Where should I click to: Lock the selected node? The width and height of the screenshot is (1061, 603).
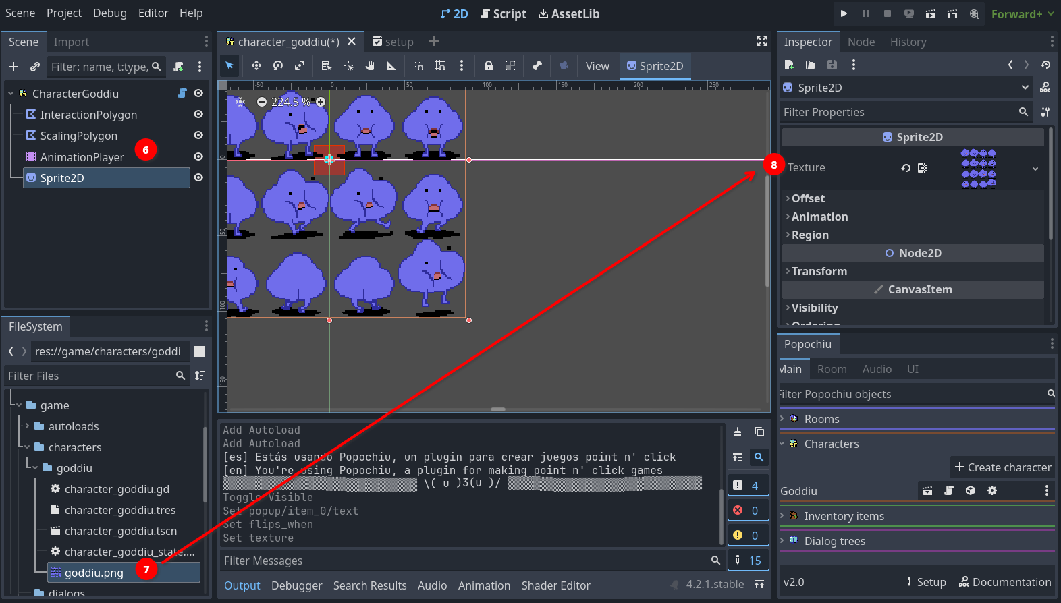coord(489,65)
